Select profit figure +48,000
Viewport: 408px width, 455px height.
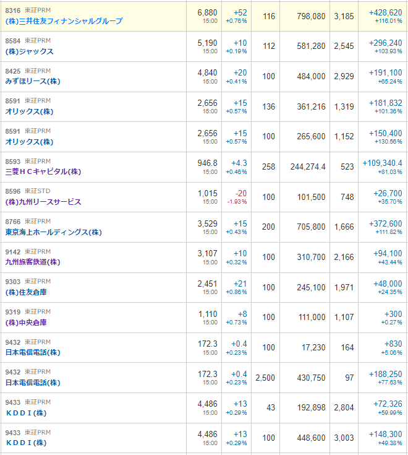click(388, 284)
